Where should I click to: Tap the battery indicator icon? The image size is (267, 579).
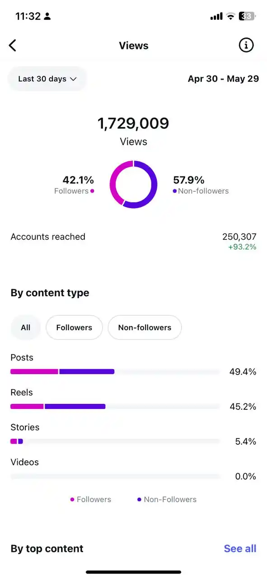pyautogui.click(x=247, y=17)
